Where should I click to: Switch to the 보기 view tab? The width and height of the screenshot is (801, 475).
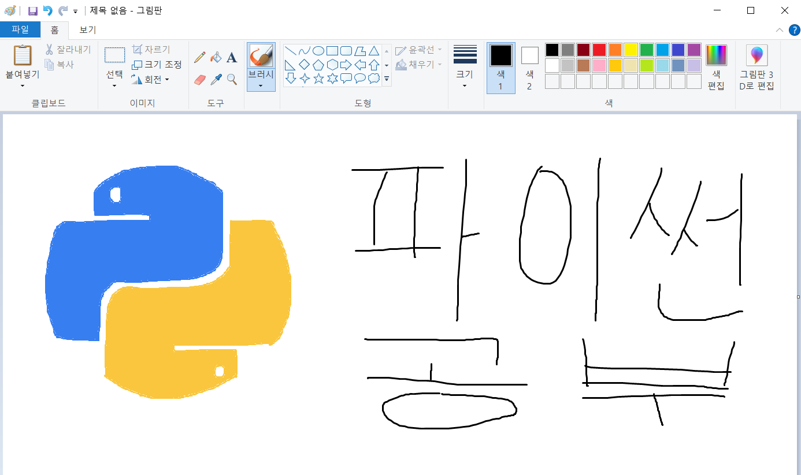88,30
